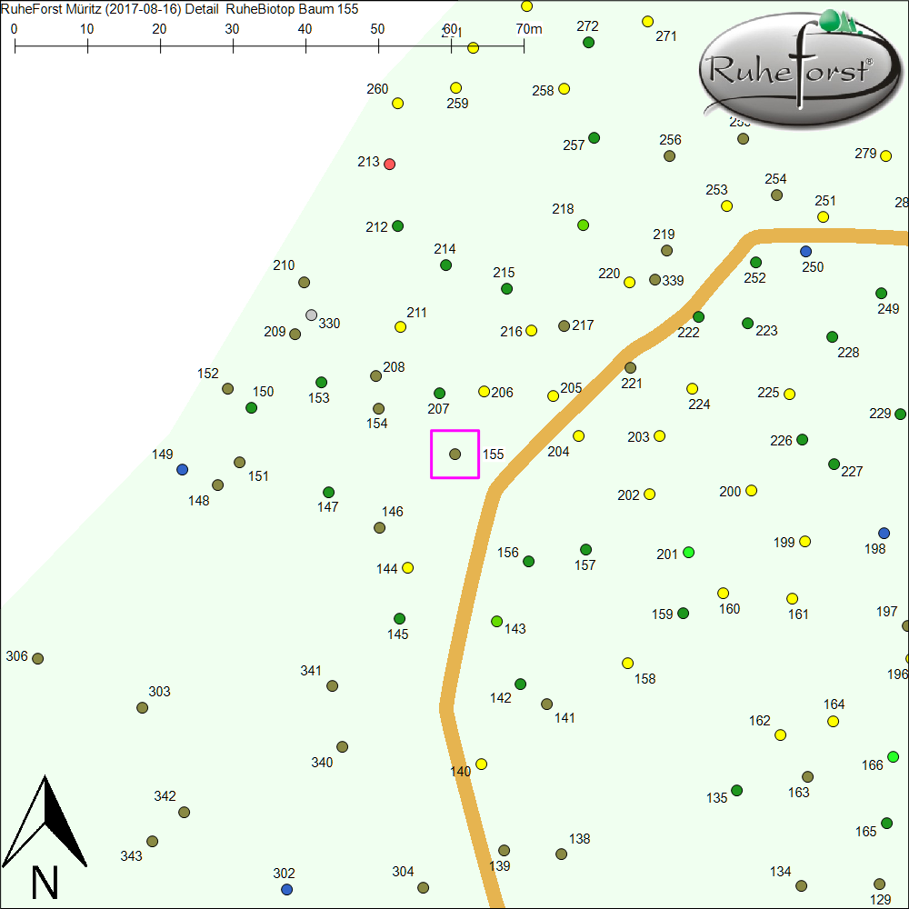909x909 pixels.
Task: Click the yellow tree marker 144
Action: pos(408,567)
